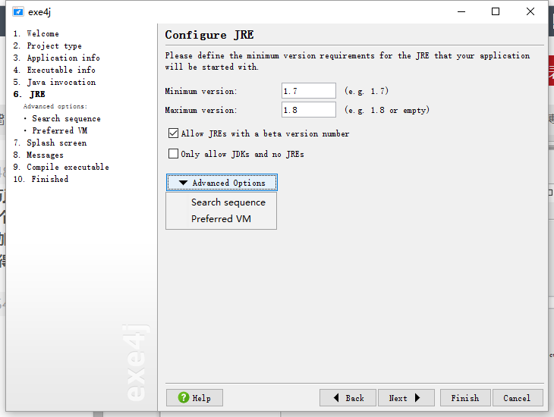Click the '(e.g. 1.8 or empty)' hint text
This screenshot has height=417, width=554.
click(387, 110)
